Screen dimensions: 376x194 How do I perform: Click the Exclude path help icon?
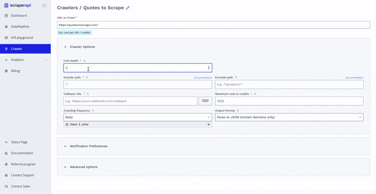pyautogui.click(x=236, y=77)
